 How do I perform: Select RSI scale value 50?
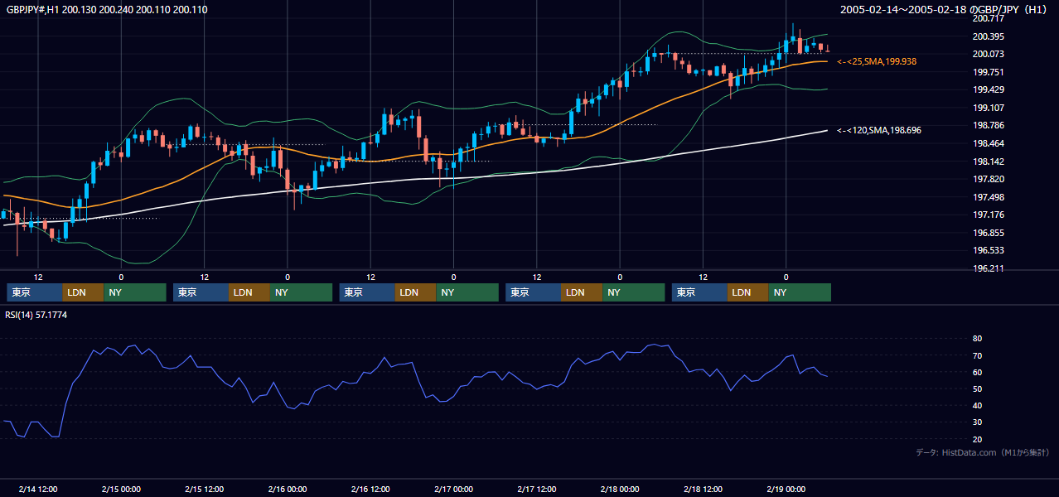pos(977,388)
